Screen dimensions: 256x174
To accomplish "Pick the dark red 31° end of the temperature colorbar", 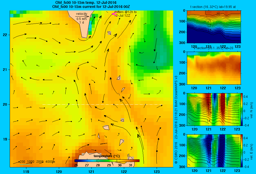I will tap(137, 161).
